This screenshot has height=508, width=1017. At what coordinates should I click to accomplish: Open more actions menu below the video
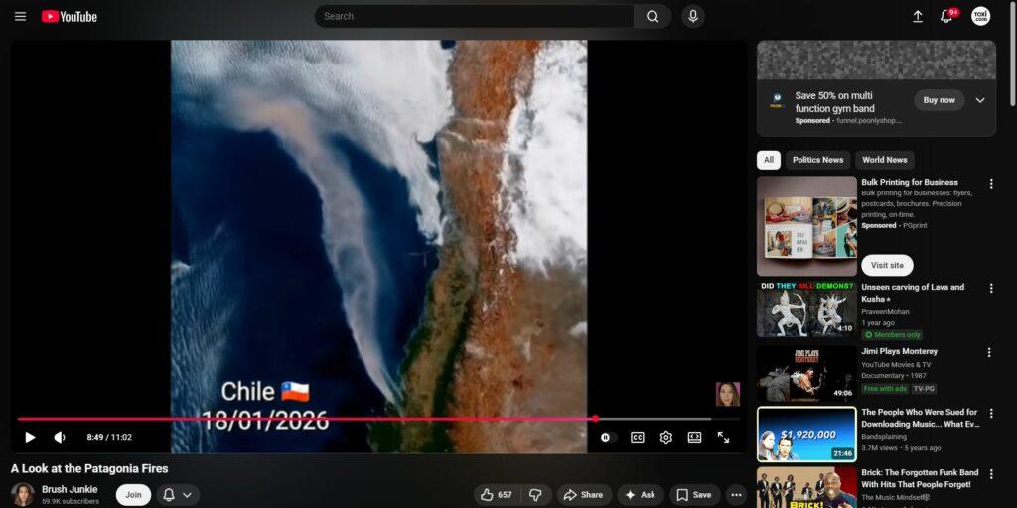pyautogui.click(x=736, y=495)
